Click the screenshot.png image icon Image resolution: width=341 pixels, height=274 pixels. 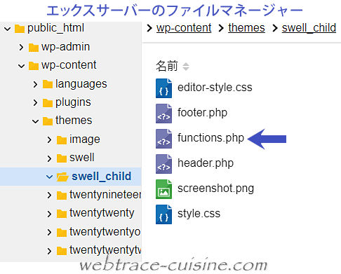163,189
